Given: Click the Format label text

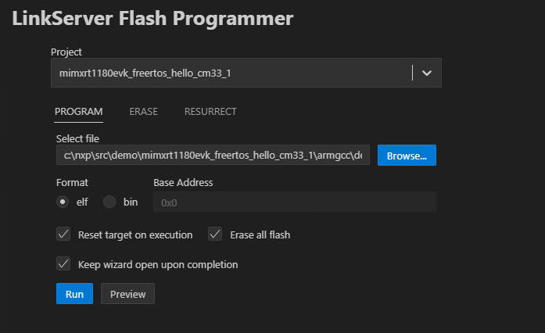Looking at the screenshot, I should coord(72,182).
